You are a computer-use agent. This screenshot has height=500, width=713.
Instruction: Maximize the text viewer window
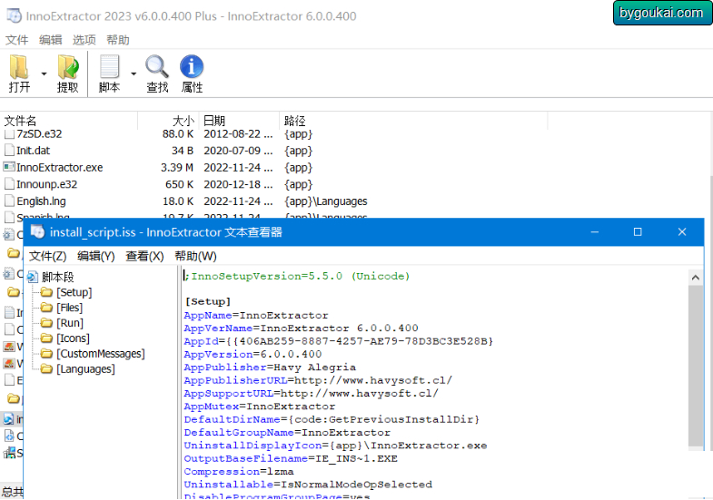[x=638, y=232]
